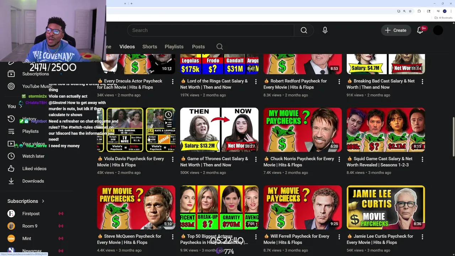Open the sidebar Playlists icon
This screenshot has width=455, height=256.
[11, 131]
